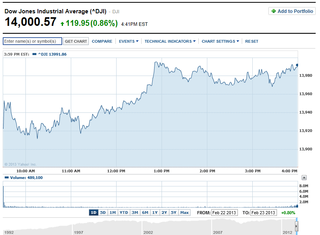The image size is (320, 235).
Task: Click the ^DJI series color marker in legend
Action: (34, 54)
